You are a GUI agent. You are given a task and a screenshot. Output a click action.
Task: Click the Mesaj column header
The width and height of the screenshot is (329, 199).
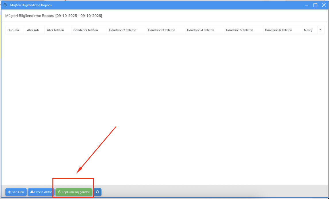(x=308, y=30)
